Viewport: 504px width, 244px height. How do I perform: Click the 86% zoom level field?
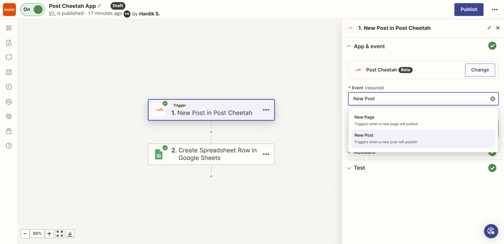click(x=37, y=234)
